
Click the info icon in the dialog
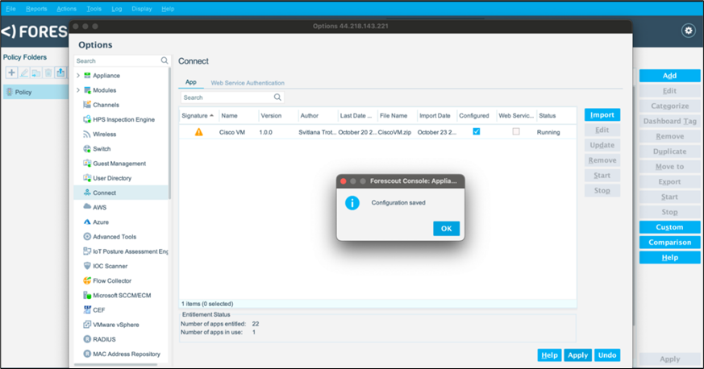(352, 203)
